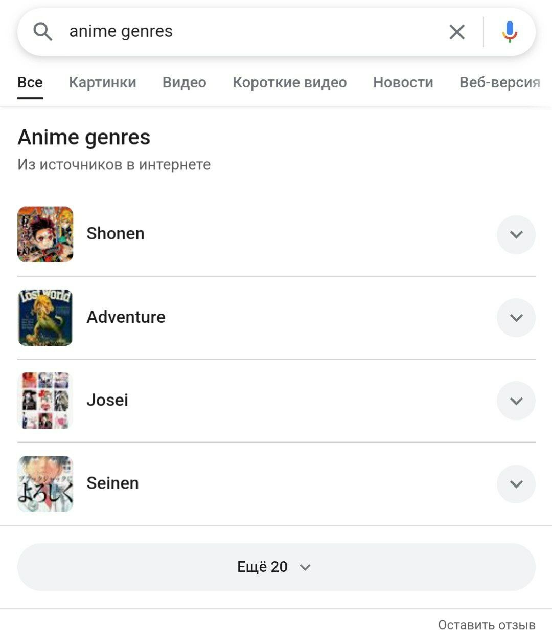The height and width of the screenshot is (641, 552).
Task: Expand the Seinen genre row
Action: click(x=516, y=484)
